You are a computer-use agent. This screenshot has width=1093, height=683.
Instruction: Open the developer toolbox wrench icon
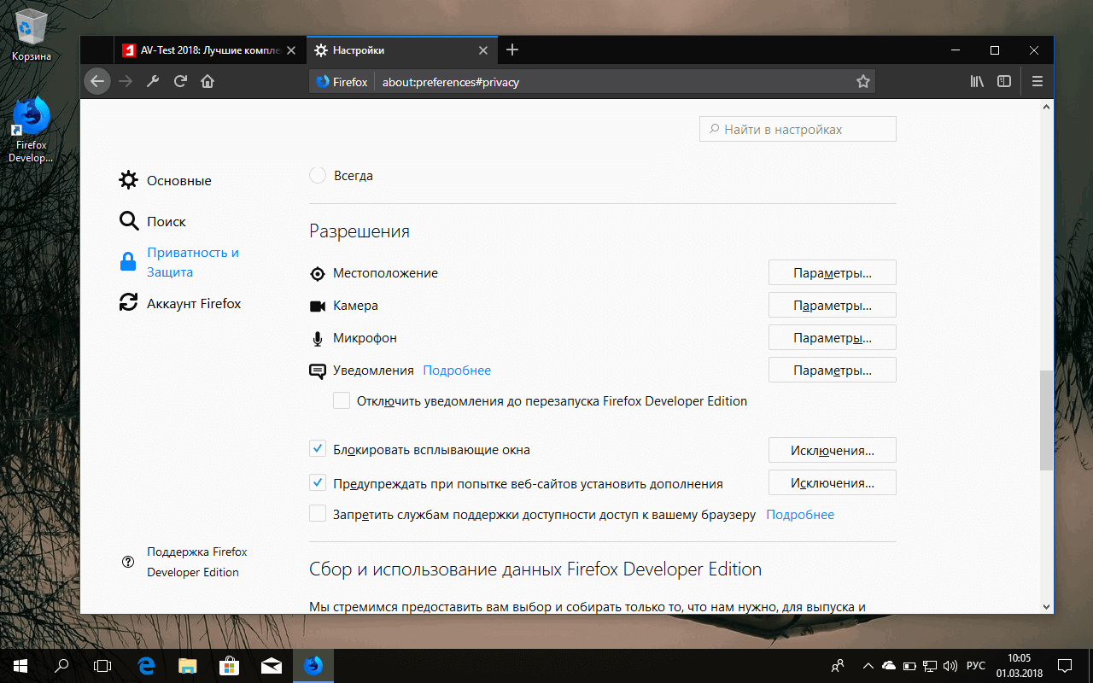(x=152, y=81)
